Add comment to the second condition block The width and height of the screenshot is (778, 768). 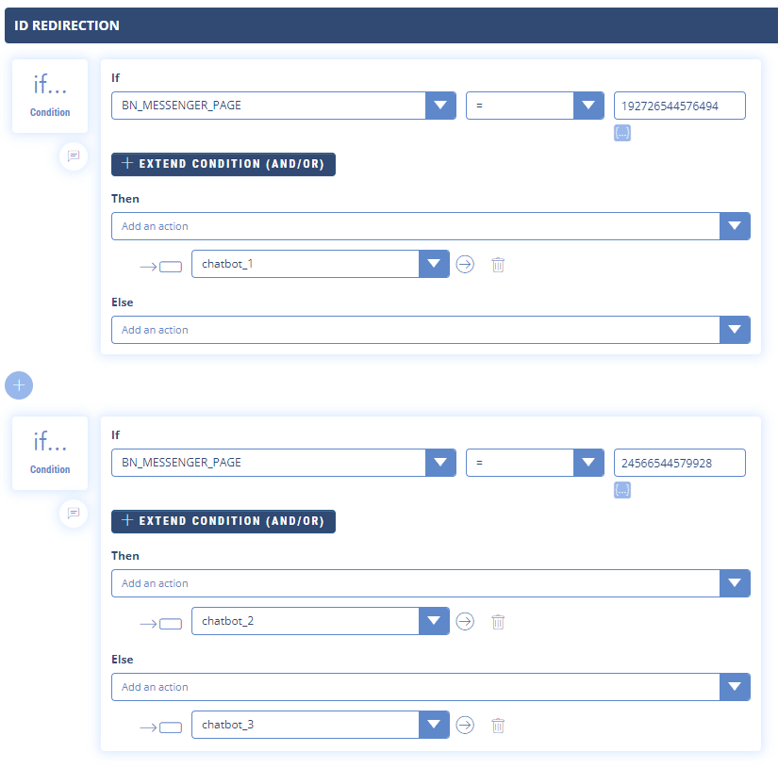pos(74,513)
